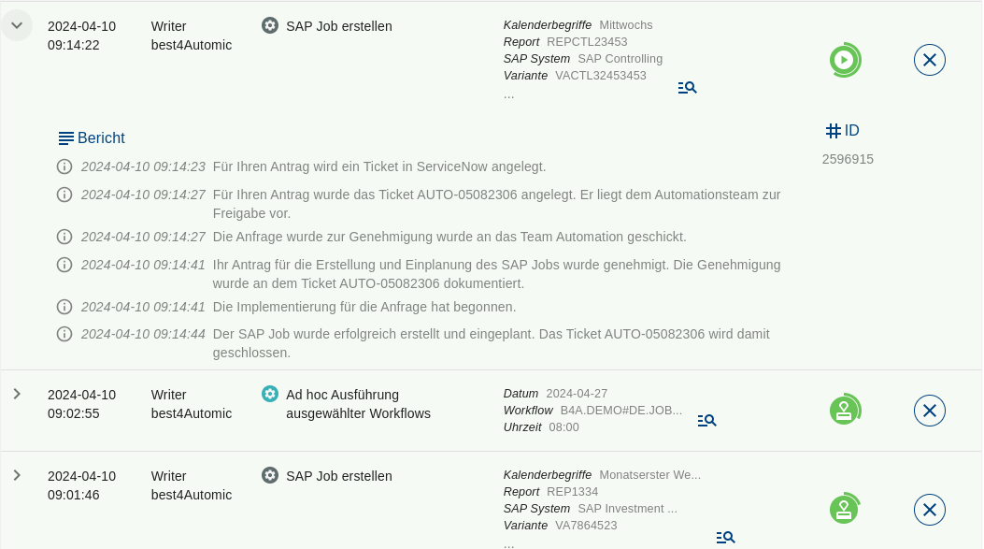This screenshot has width=984, height=549.
Task: Click info icon for ServiceNow ticket creation message
Action: coord(64,166)
